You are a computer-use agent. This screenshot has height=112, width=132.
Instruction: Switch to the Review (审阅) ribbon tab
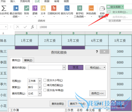tap(56, 1)
